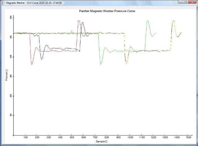Image resolution: width=198 pixels, height=146 pixels.
Task: Click the application icon in the title bar
Action: click(3, 2)
